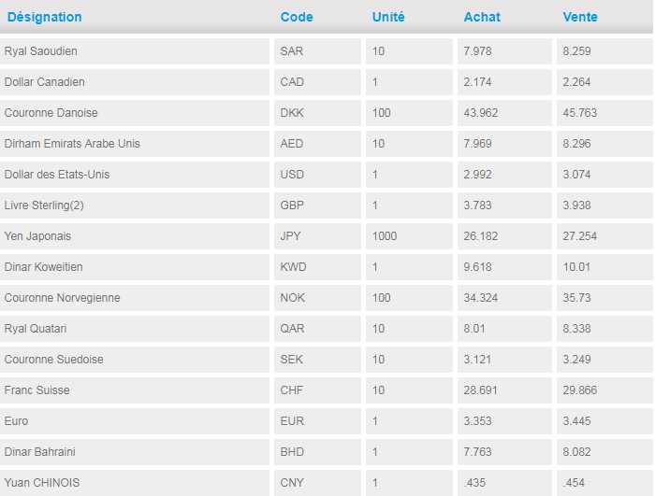The height and width of the screenshot is (496, 655).
Task: Click the Unité column header
Action: [x=388, y=17]
